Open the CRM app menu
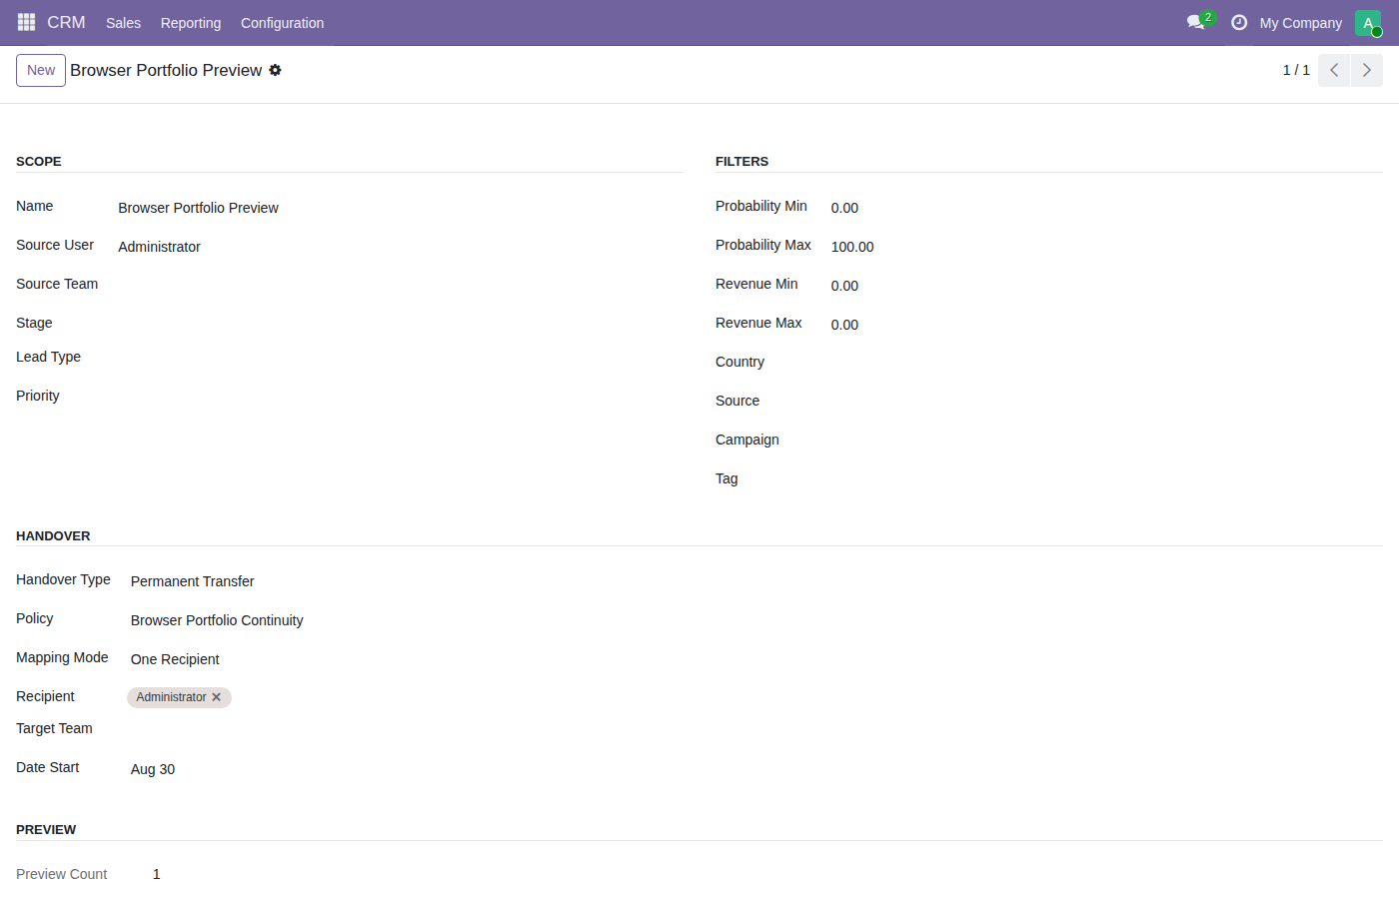 point(66,22)
